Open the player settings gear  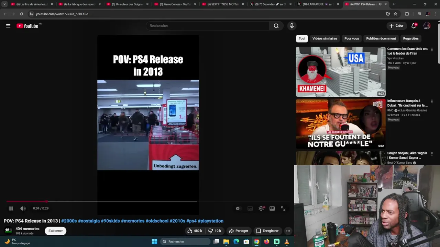click(261, 208)
